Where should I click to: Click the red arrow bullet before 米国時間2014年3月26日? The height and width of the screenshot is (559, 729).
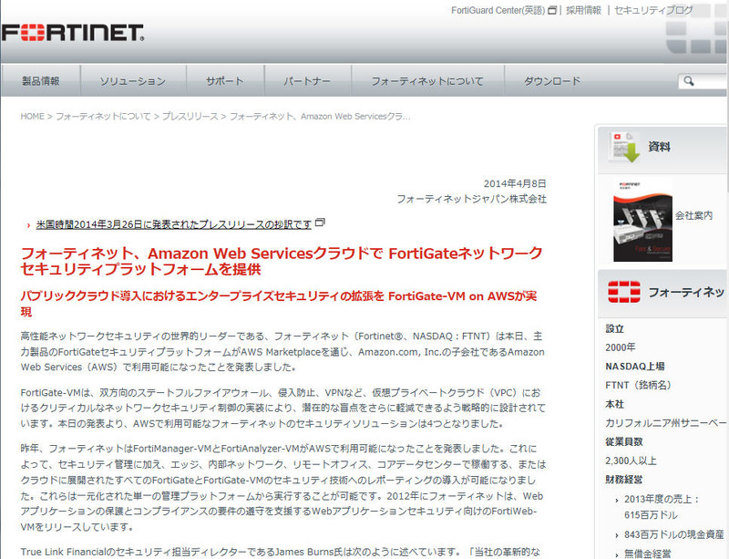[30, 225]
